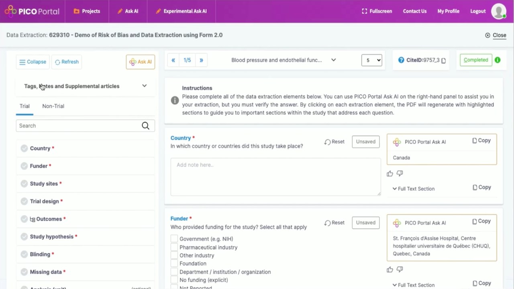Collapse the sidebar with Collapse button
This screenshot has height=289, width=514.
coord(33,62)
